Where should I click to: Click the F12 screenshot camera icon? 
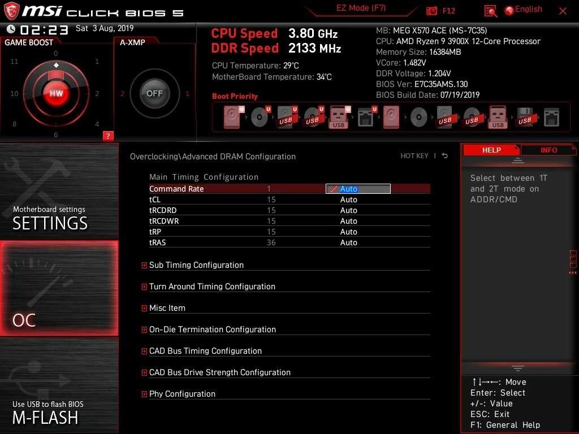[431, 11]
